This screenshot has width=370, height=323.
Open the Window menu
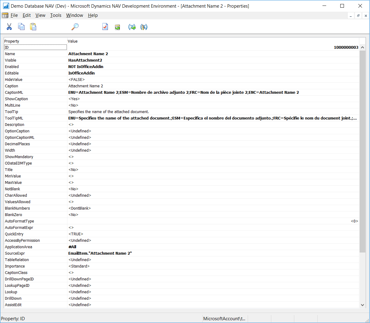click(x=74, y=15)
